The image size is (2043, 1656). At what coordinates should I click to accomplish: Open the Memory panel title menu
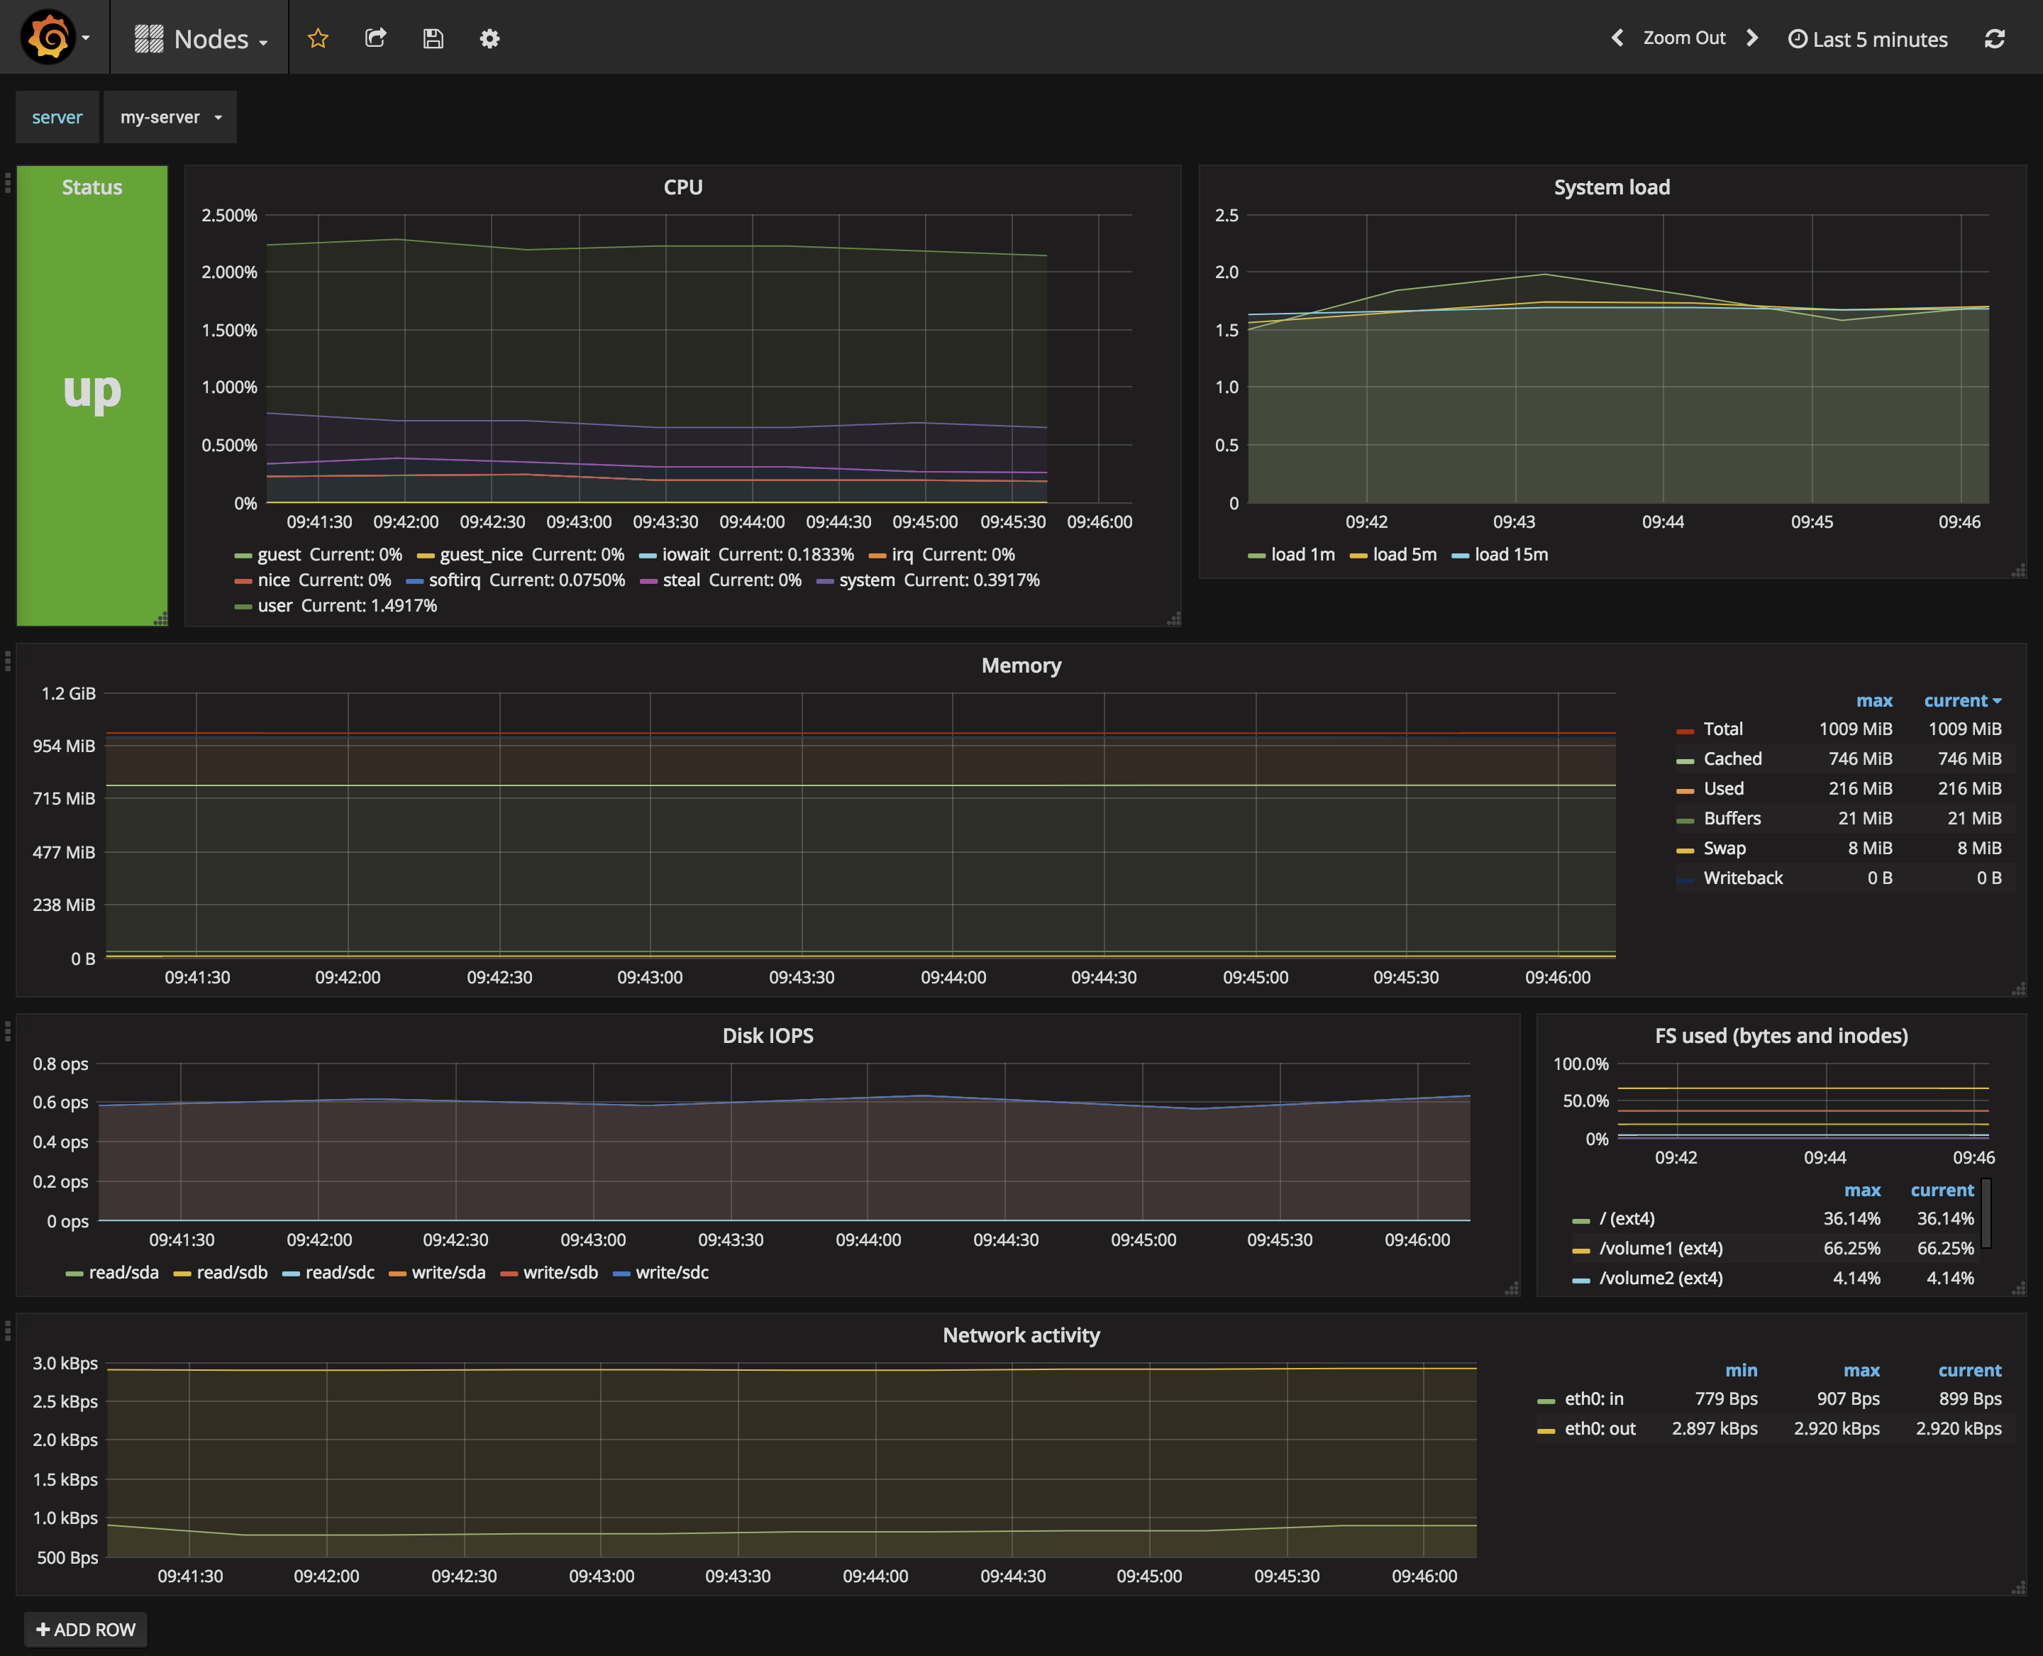pyautogui.click(x=1021, y=665)
